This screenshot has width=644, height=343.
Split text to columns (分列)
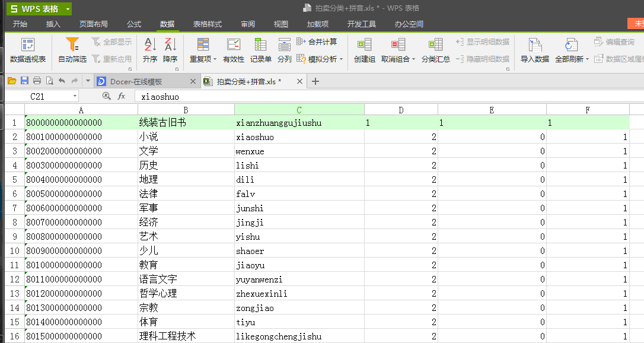coord(284,50)
